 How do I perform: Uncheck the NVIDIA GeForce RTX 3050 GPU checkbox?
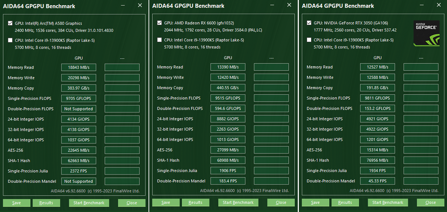(309, 23)
